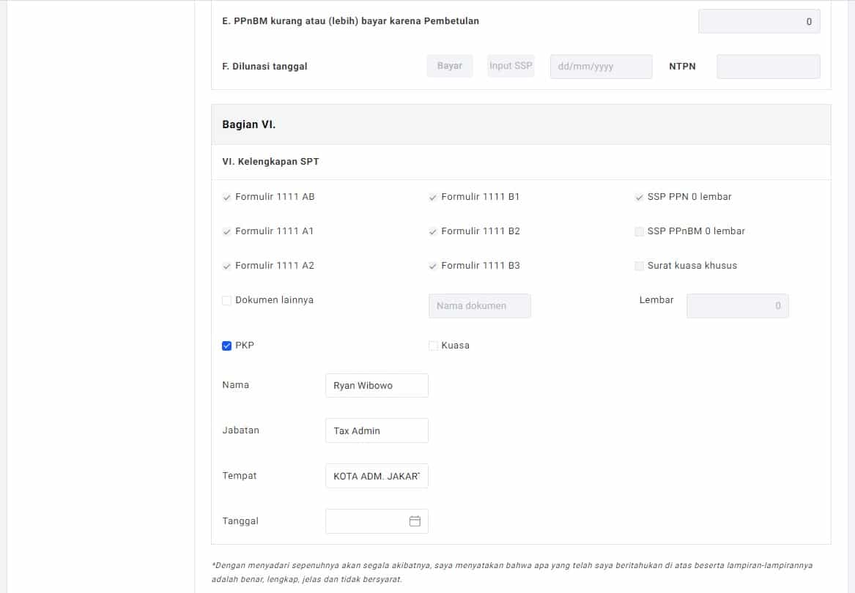Enable the Kuasa checkbox
The width and height of the screenshot is (855, 593).
(433, 346)
